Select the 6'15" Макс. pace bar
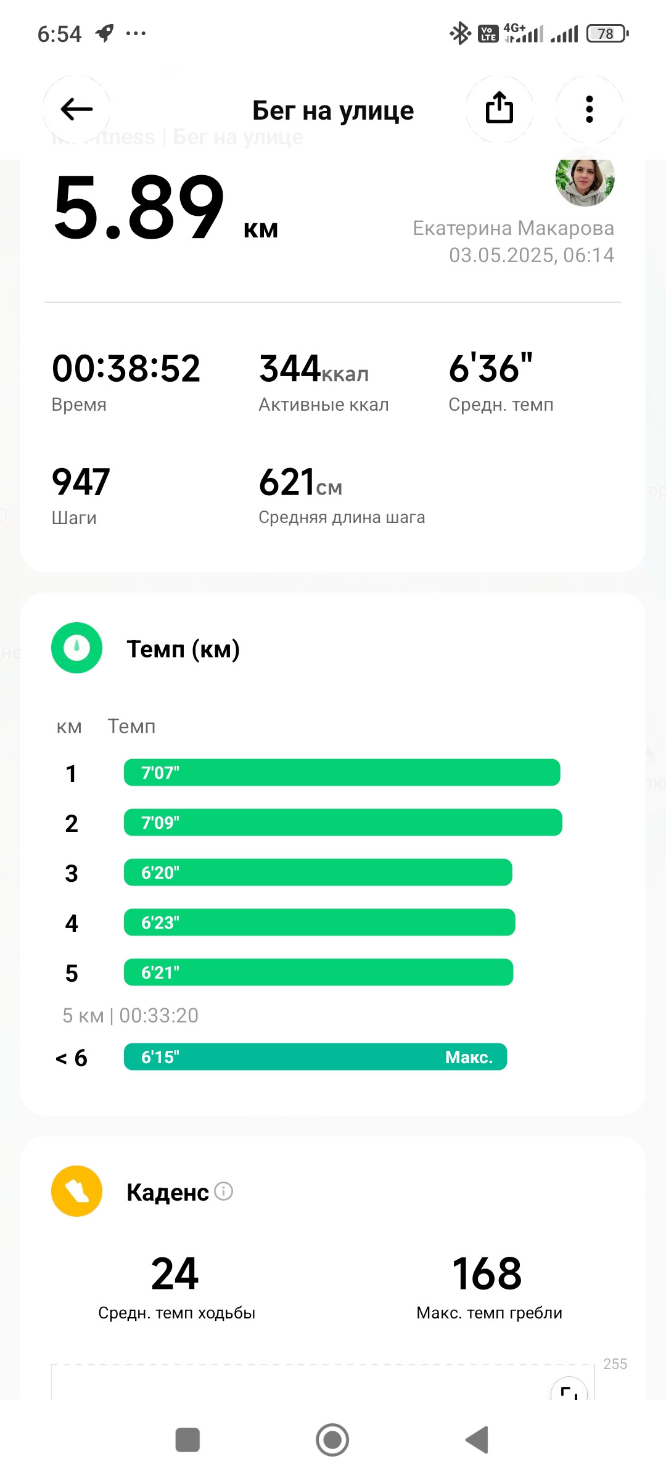Screen dimensions: 666x1480 click(x=316, y=1057)
